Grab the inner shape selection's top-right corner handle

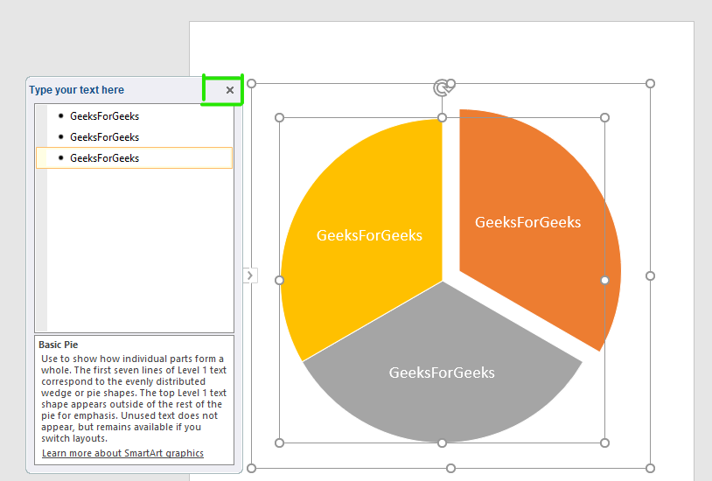[604, 118]
